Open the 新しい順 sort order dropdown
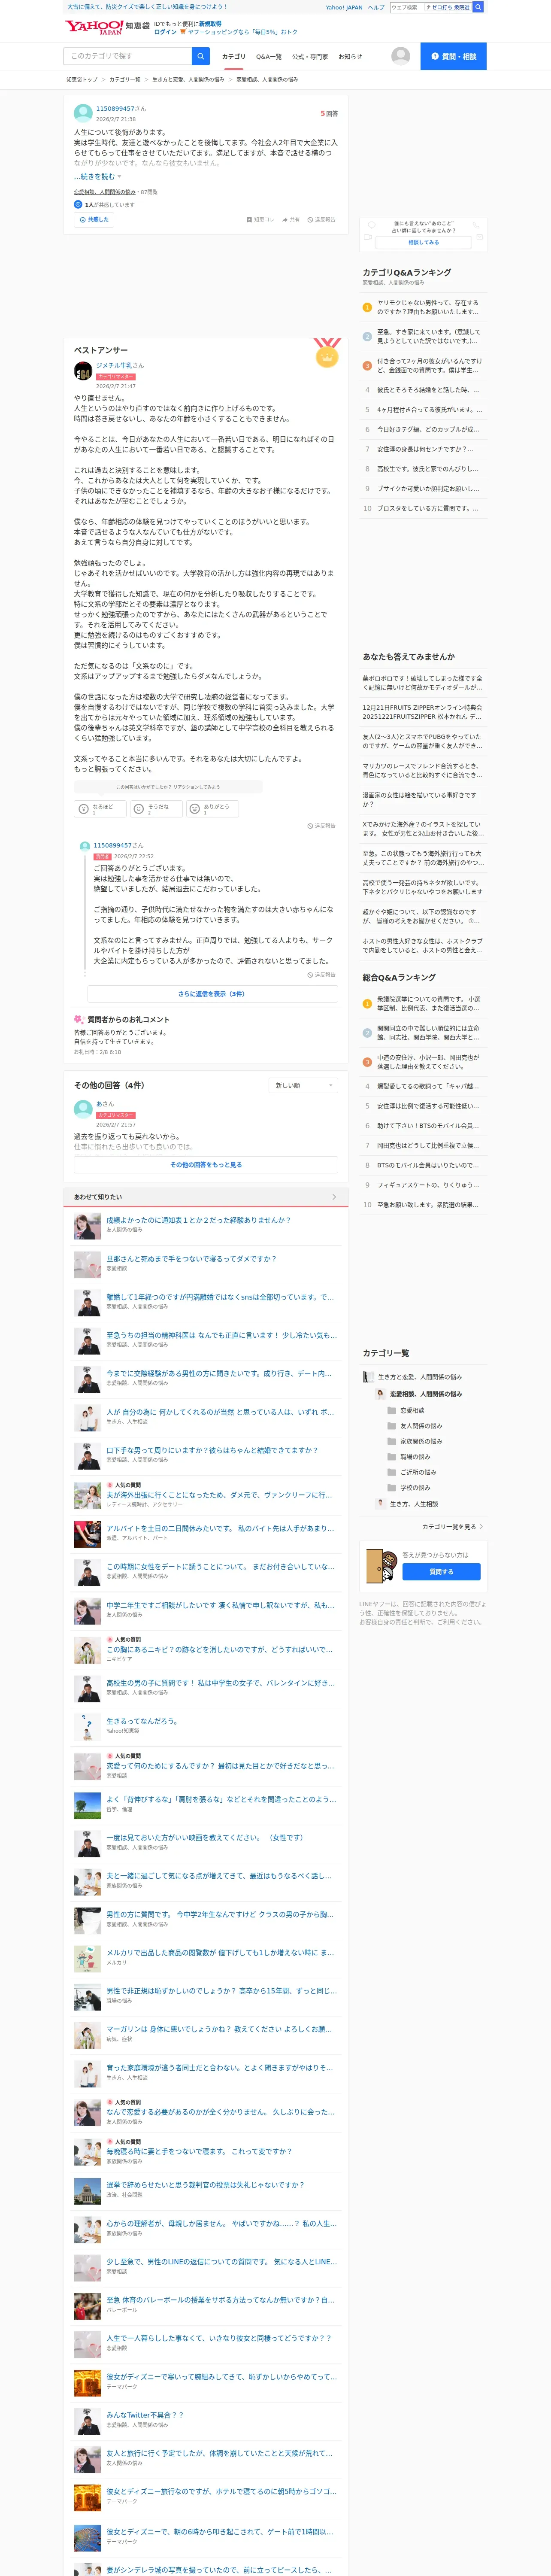 point(304,1085)
